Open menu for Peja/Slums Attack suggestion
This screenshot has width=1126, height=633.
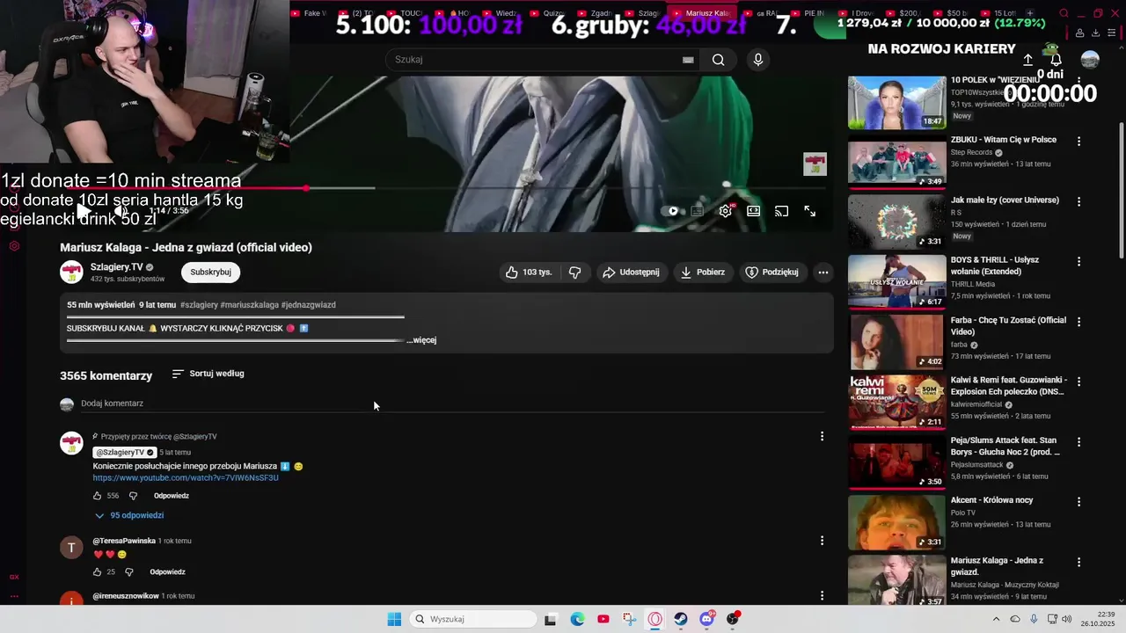[x=1079, y=442]
